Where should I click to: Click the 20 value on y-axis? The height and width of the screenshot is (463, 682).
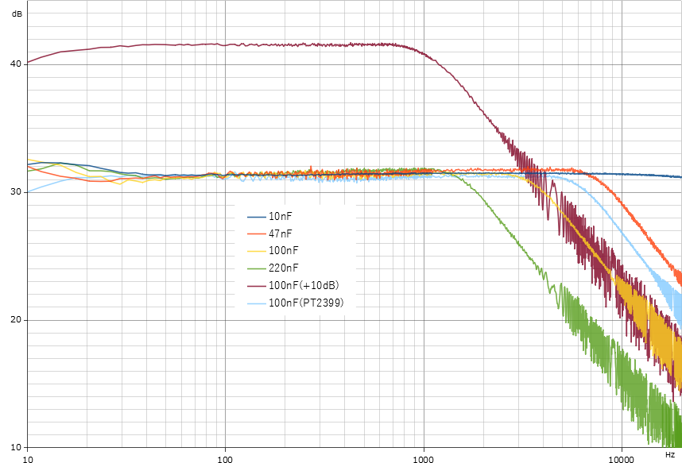(16, 319)
